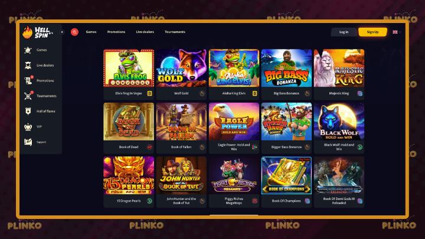Image resolution: width=425 pixels, height=239 pixels.
Task: Open the Big Bass Bonanza thumbnail
Action: click(x=286, y=68)
